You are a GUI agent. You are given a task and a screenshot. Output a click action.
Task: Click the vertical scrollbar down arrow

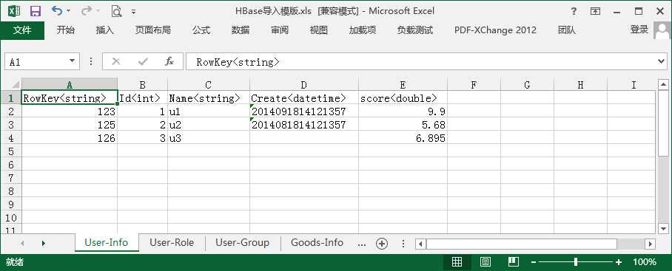click(x=663, y=228)
